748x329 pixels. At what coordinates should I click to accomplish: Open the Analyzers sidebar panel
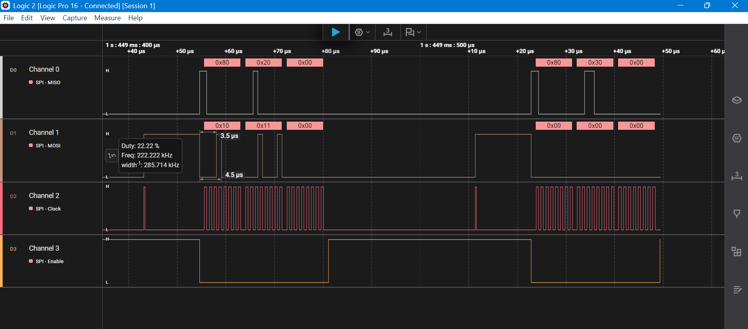tap(737, 138)
